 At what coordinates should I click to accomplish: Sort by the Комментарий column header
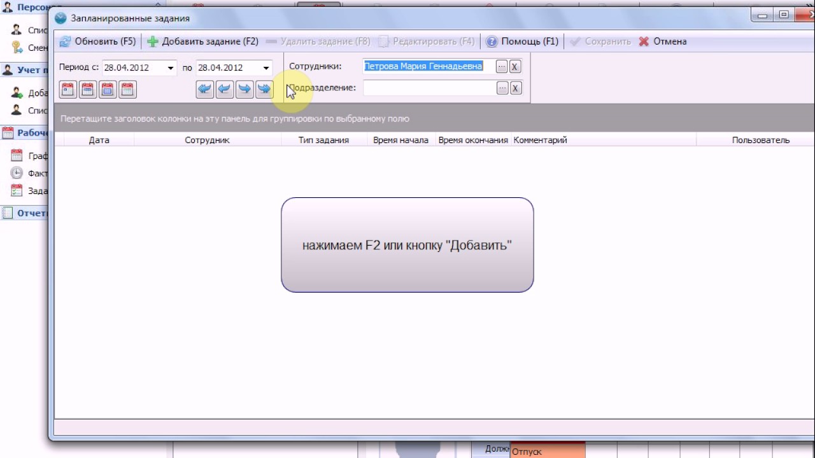click(x=604, y=140)
